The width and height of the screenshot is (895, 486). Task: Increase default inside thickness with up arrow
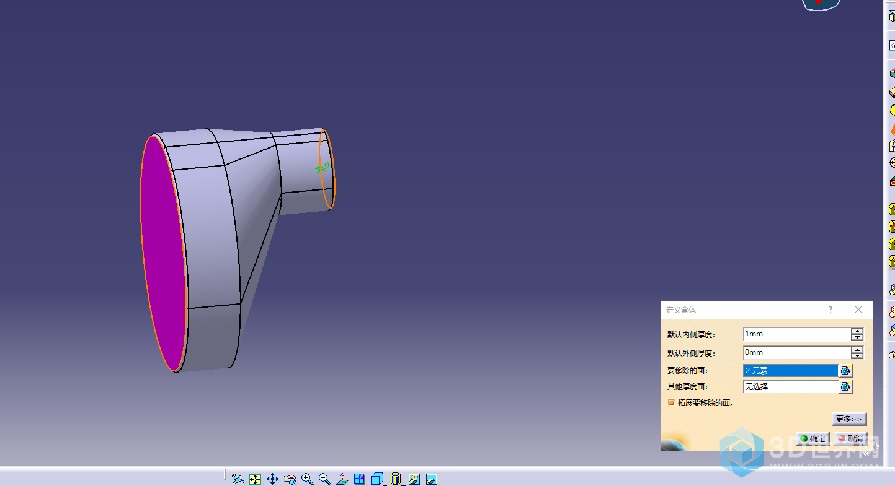tap(857, 331)
